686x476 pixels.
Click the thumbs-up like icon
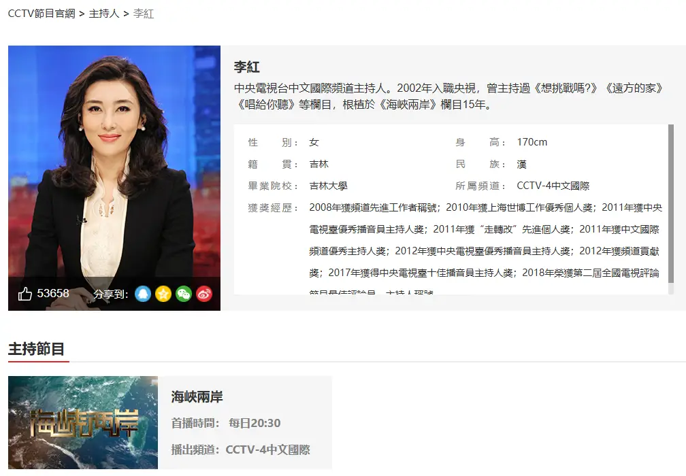[25, 294]
